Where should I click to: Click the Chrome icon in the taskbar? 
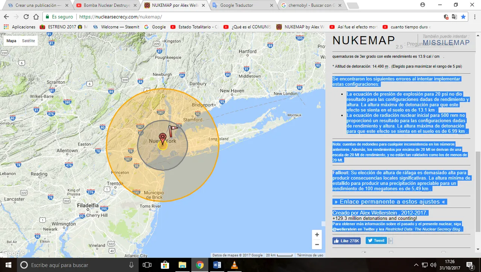[x=200, y=265]
